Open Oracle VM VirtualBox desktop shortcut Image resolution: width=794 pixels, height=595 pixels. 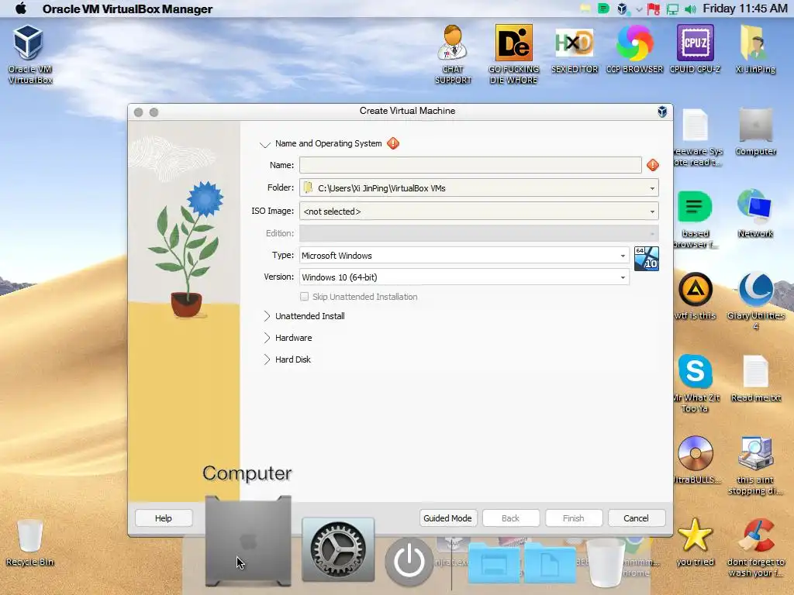[x=29, y=53]
